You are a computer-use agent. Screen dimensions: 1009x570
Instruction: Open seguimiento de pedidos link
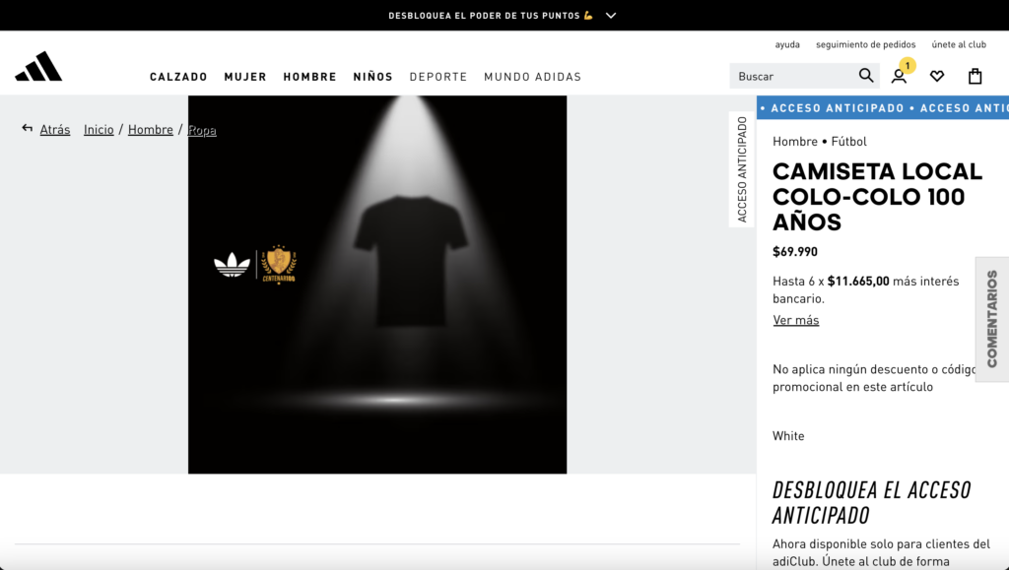[x=865, y=44]
